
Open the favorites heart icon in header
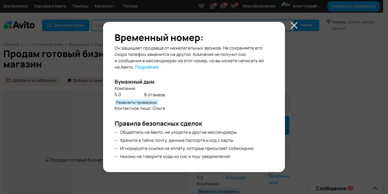(x=202, y=6)
